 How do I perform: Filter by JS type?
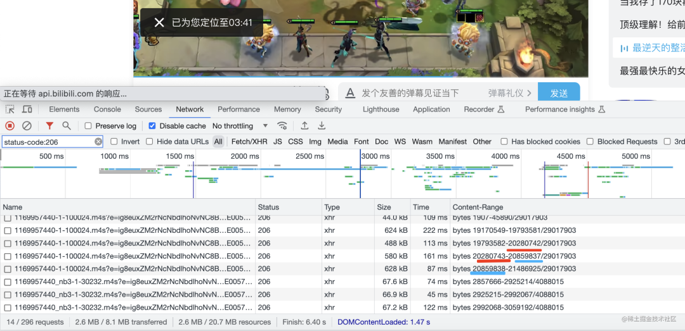click(x=278, y=141)
